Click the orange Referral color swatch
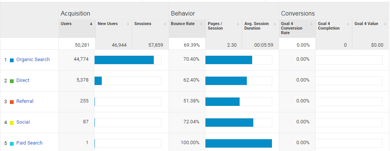This screenshot has width=390, height=151. (12, 102)
